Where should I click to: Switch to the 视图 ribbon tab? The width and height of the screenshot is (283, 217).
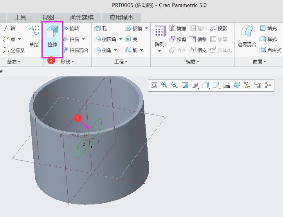click(x=48, y=18)
